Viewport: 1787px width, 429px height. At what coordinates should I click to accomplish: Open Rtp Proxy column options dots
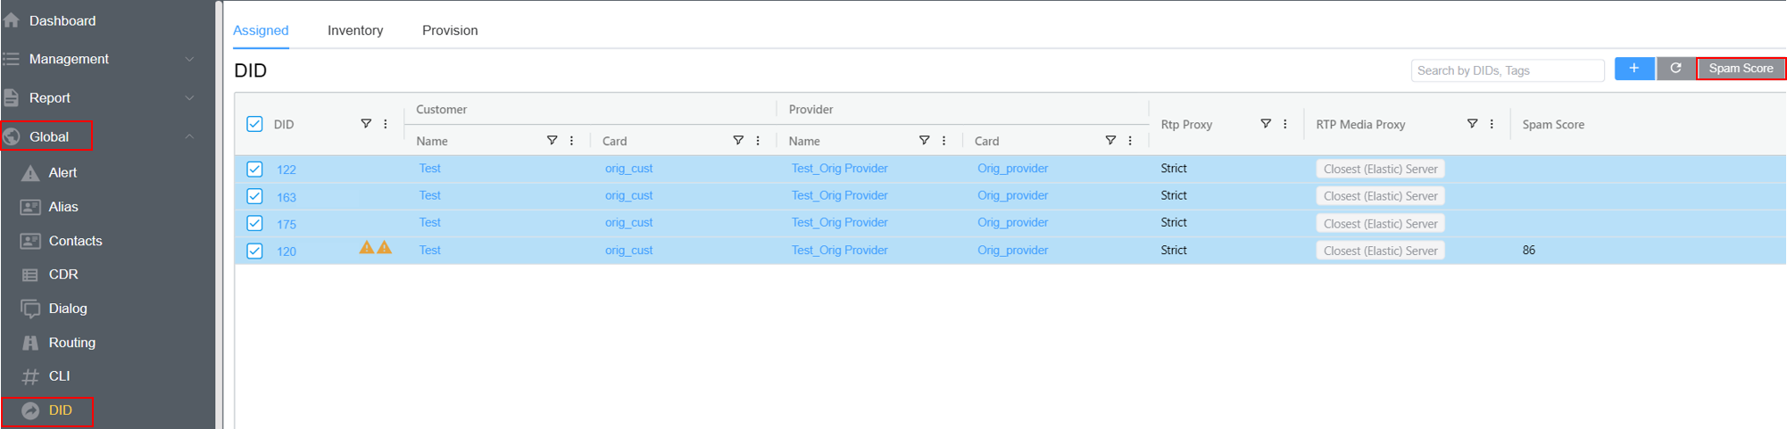pos(1285,124)
